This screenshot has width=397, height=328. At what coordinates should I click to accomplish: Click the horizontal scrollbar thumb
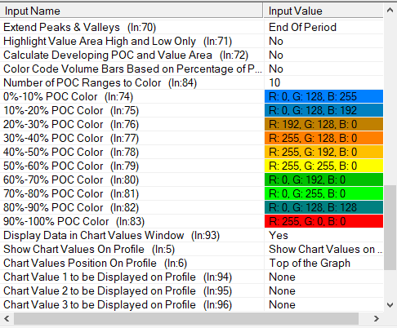(x=186, y=318)
